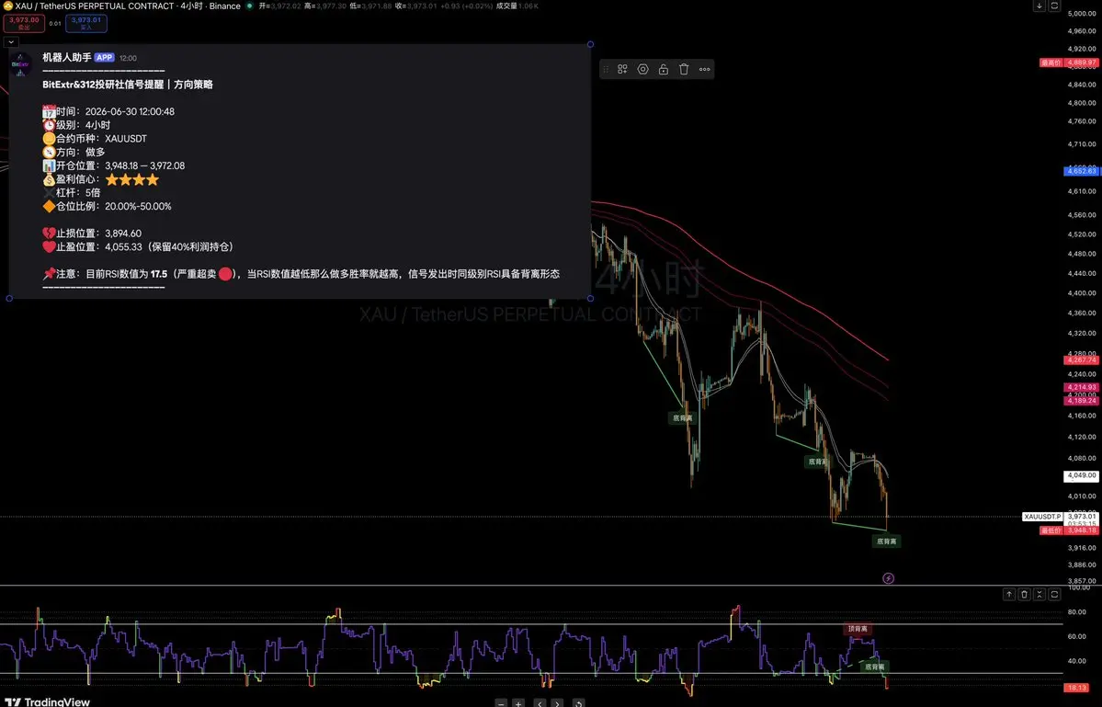1102x707 pixels.
Task: Click the 开仓位置 3,948.18 — 3,972.08 line
Action: click(x=114, y=165)
